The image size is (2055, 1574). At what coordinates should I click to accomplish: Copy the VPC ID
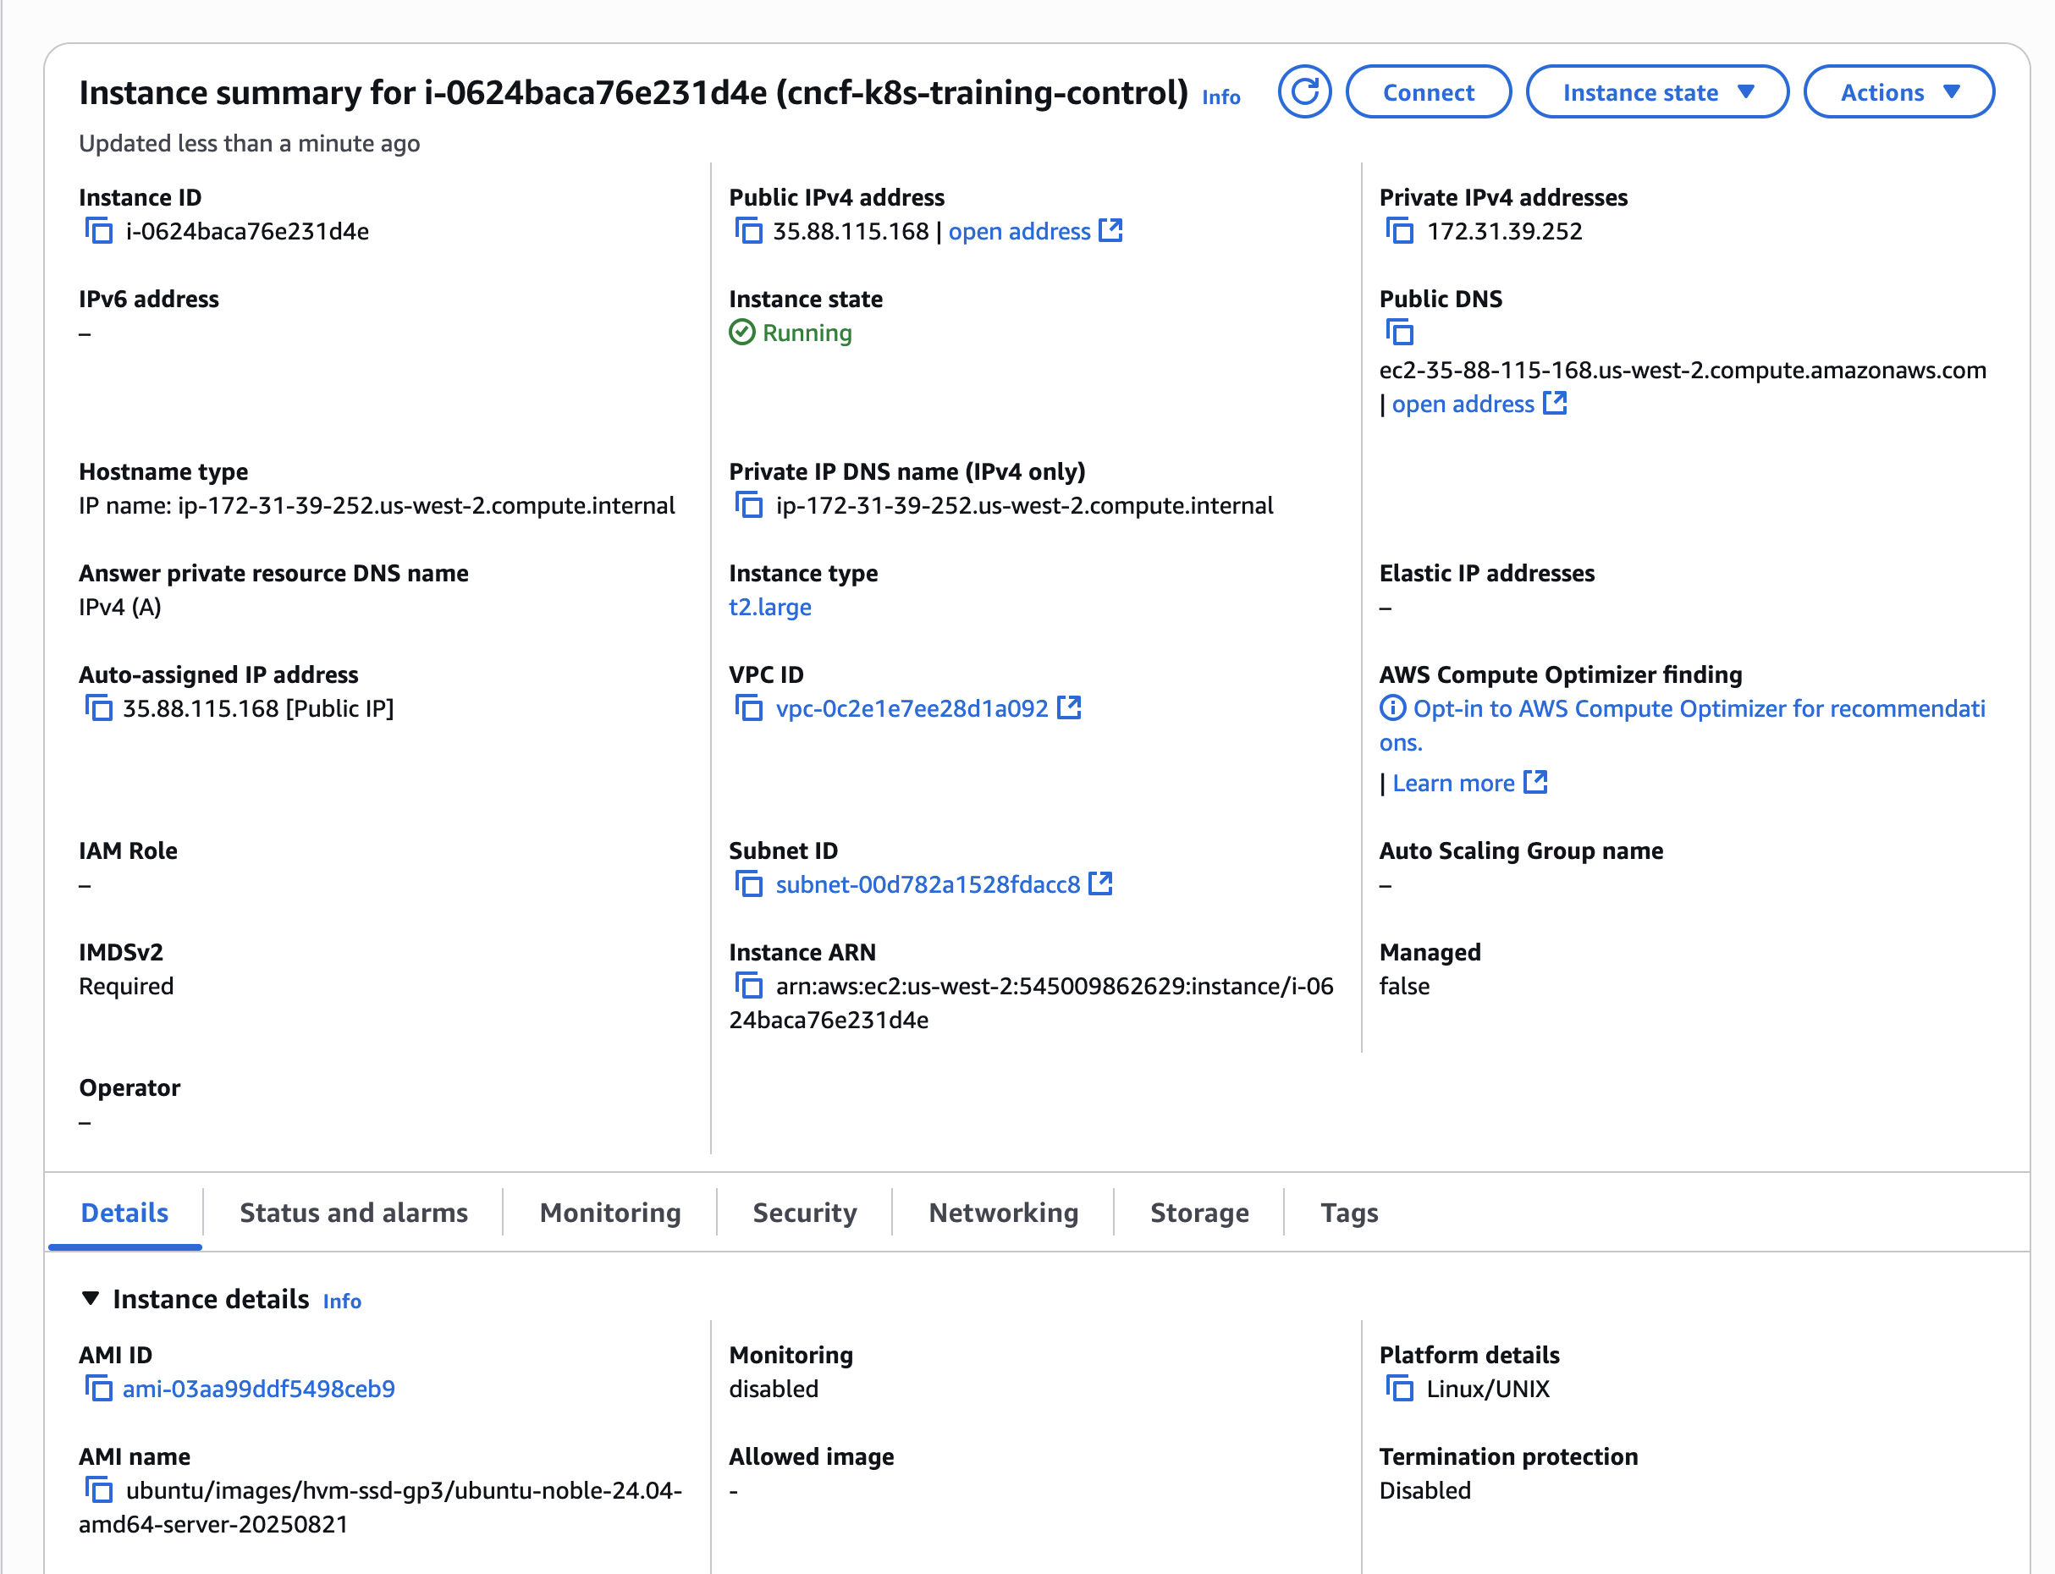pos(751,709)
